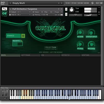Click the velocity value box under Velocity
This screenshot has width=104, height=104.
pyautogui.click(x=17, y=44)
